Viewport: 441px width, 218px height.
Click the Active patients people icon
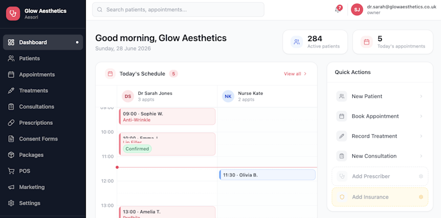click(x=296, y=42)
